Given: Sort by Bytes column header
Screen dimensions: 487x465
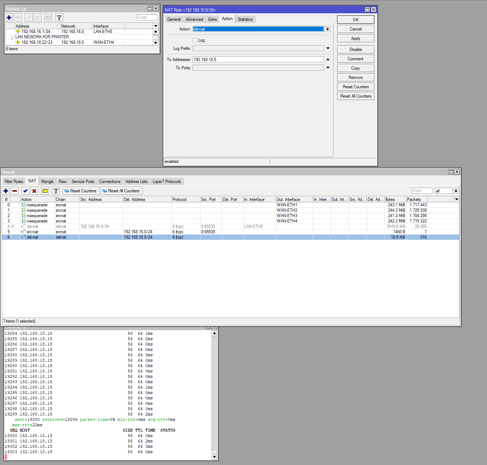Looking at the screenshot, I should point(395,199).
